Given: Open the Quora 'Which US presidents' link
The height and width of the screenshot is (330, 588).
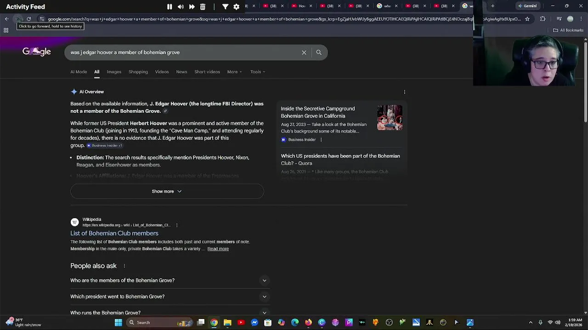Looking at the screenshot, I should [340, 159].
